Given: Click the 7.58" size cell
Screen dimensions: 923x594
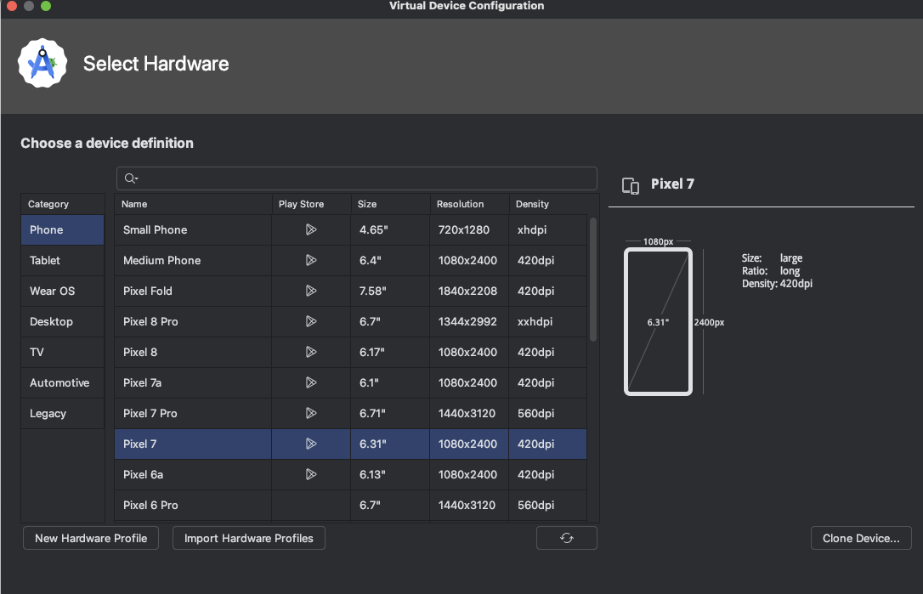Looking at the screenshot, I should 390,291.
